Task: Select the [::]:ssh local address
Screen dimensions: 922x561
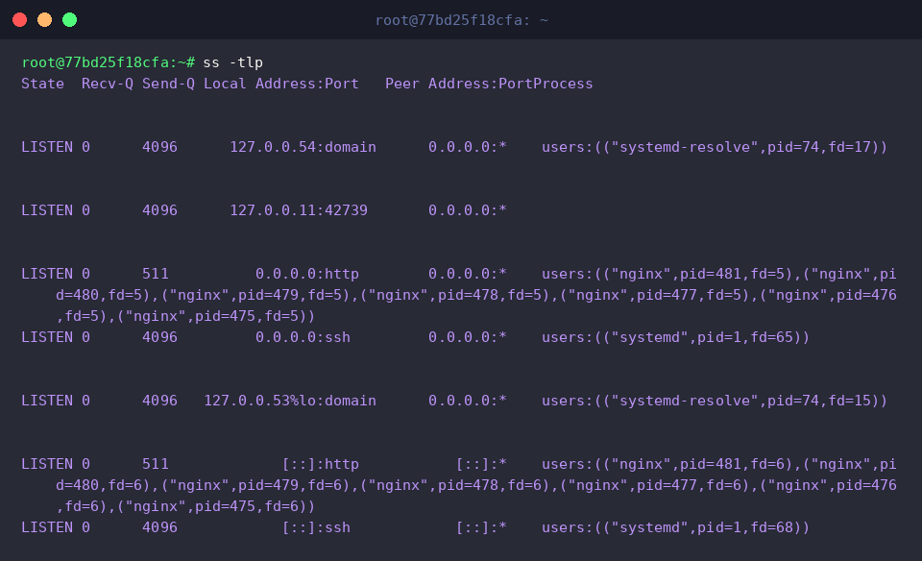Action: pos(316,528)
